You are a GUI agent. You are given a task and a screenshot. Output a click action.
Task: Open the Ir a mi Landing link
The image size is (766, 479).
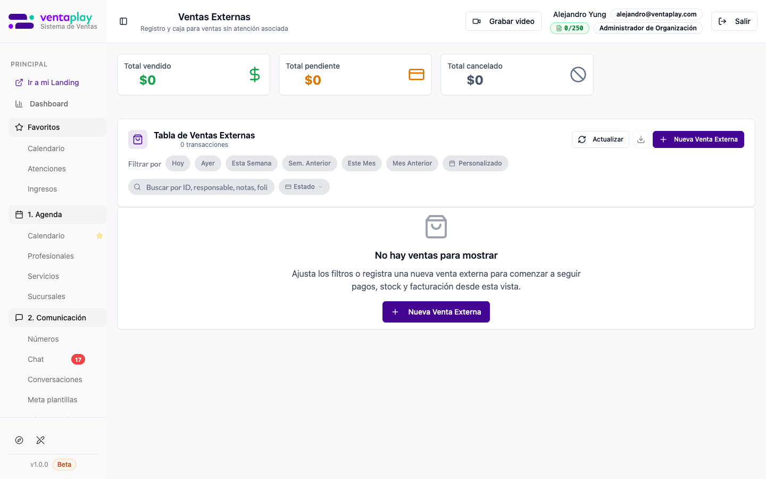click(53, 82)
